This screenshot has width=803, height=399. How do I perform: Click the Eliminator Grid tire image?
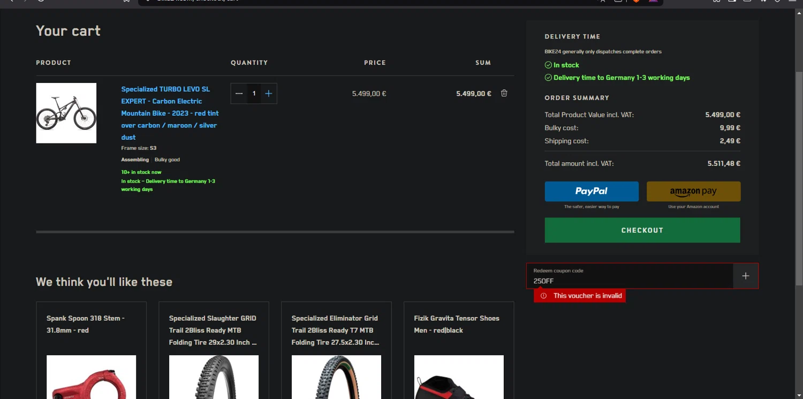(336, 377)
